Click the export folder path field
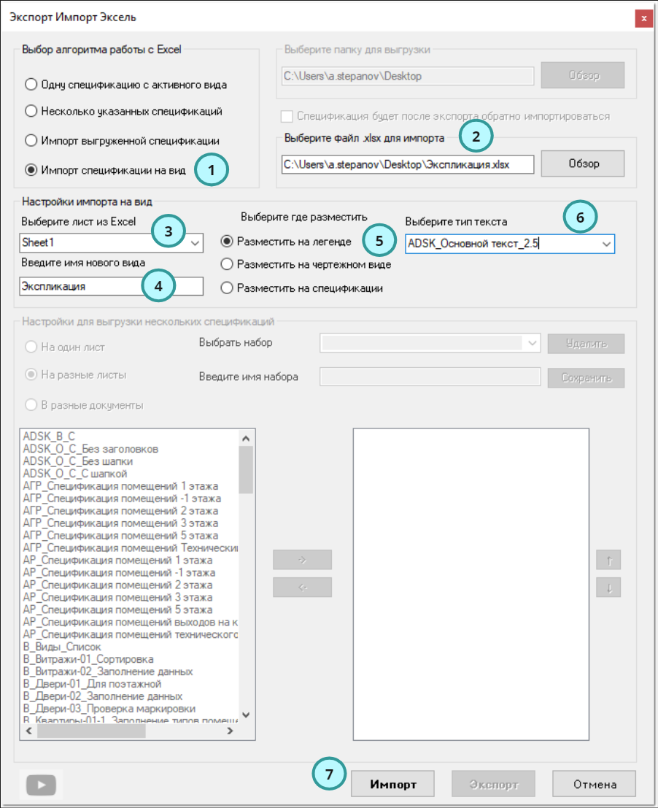 point(408,76)
